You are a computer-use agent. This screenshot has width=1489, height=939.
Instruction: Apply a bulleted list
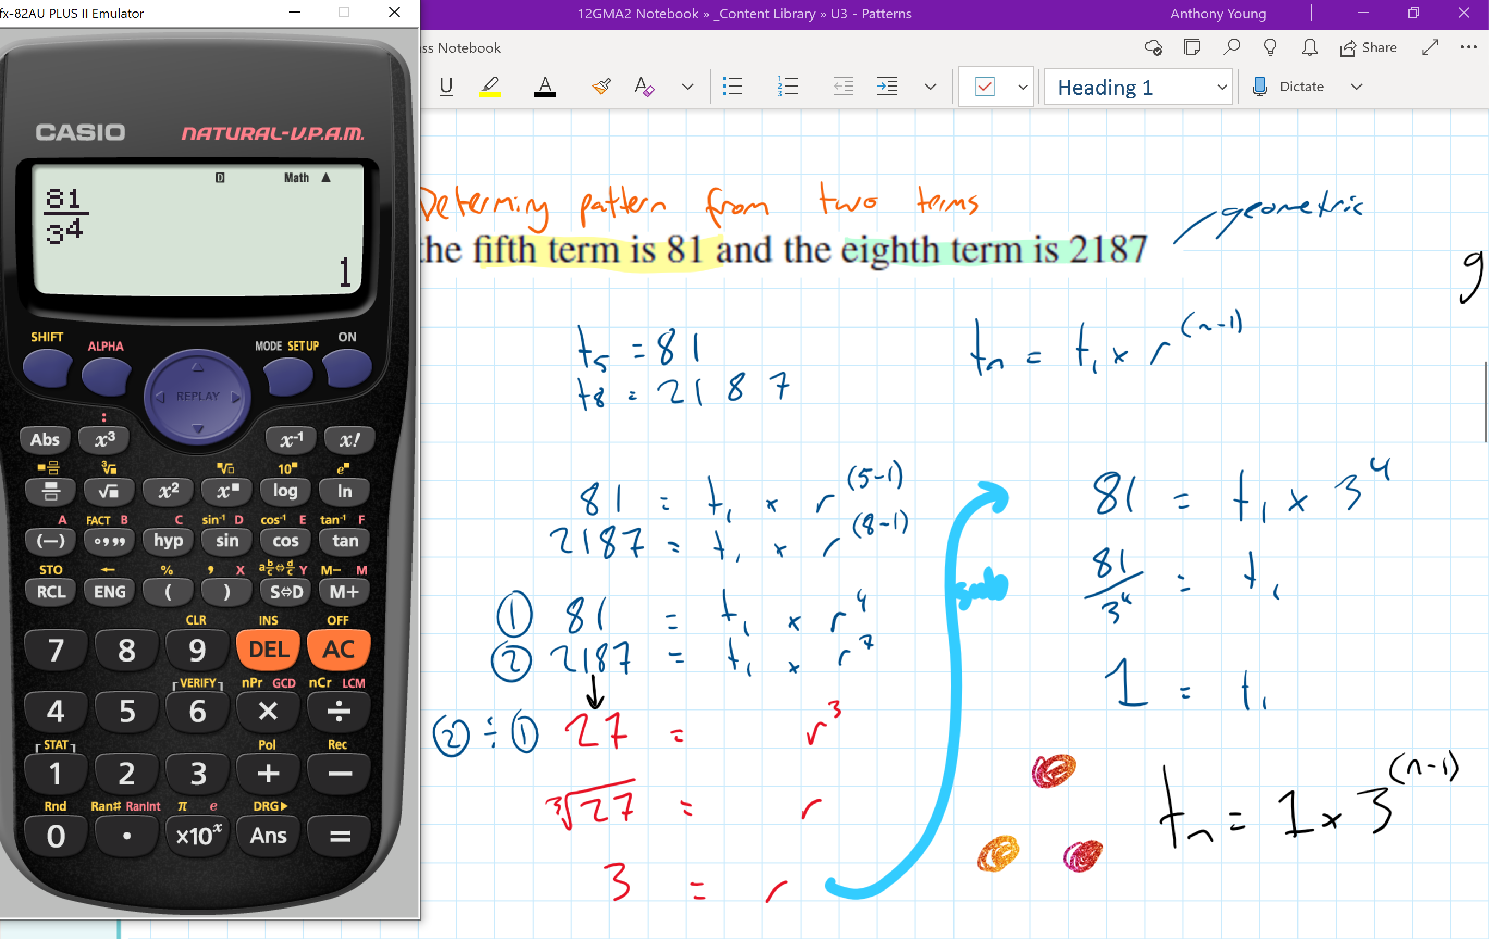(x=732, y=87)
